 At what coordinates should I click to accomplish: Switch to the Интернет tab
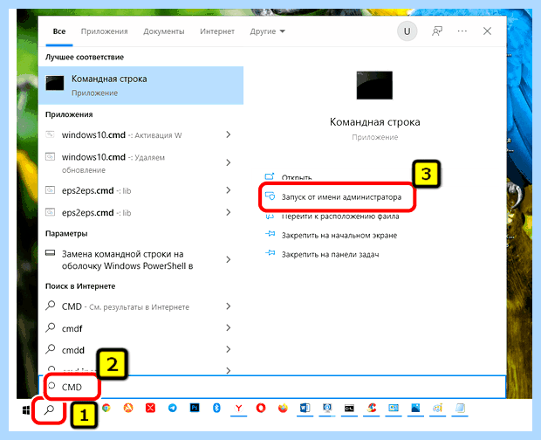click(x=217, y=31)
